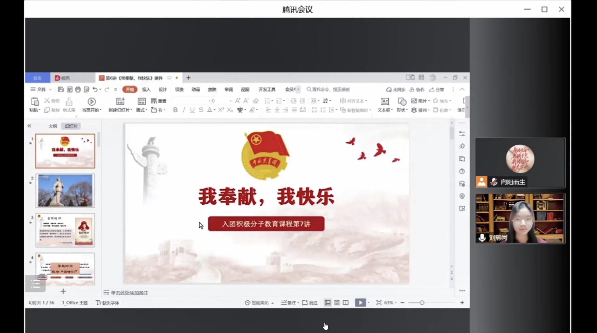Image resolution: width=597 pixels, height=333 pixels.
Task: Select the Outline panel view
Action: coord(52,126)
